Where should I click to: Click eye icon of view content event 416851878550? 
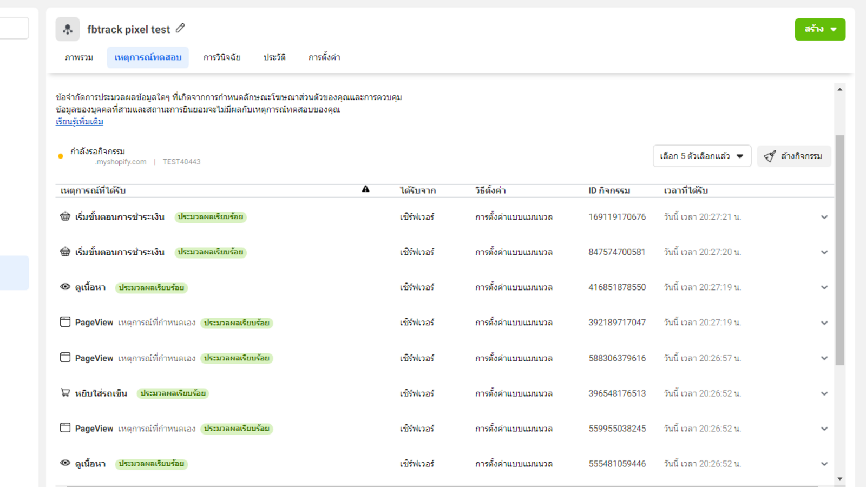(65, 287)
